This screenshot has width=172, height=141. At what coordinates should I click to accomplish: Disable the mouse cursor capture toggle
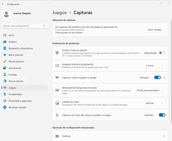[x=162, y=115]
